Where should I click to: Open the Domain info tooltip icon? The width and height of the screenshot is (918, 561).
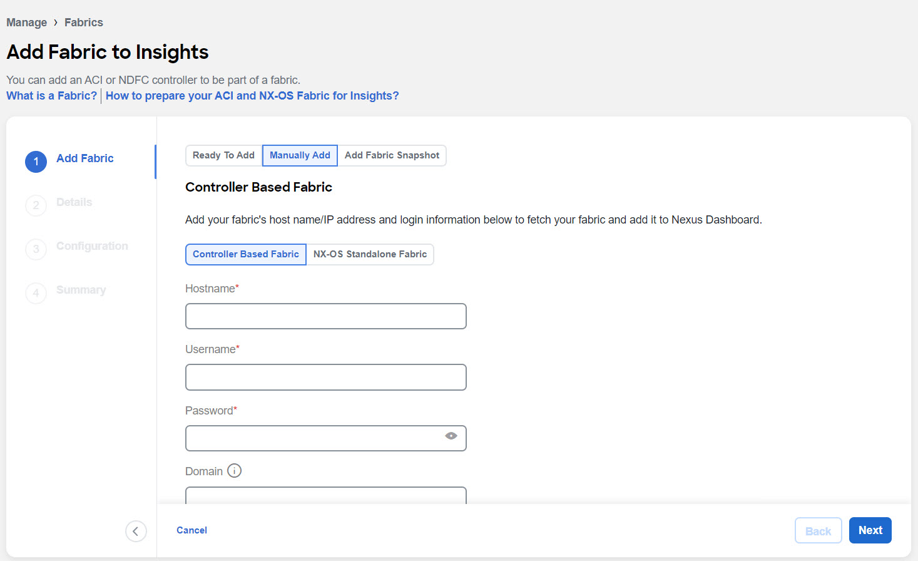point(234,471)
